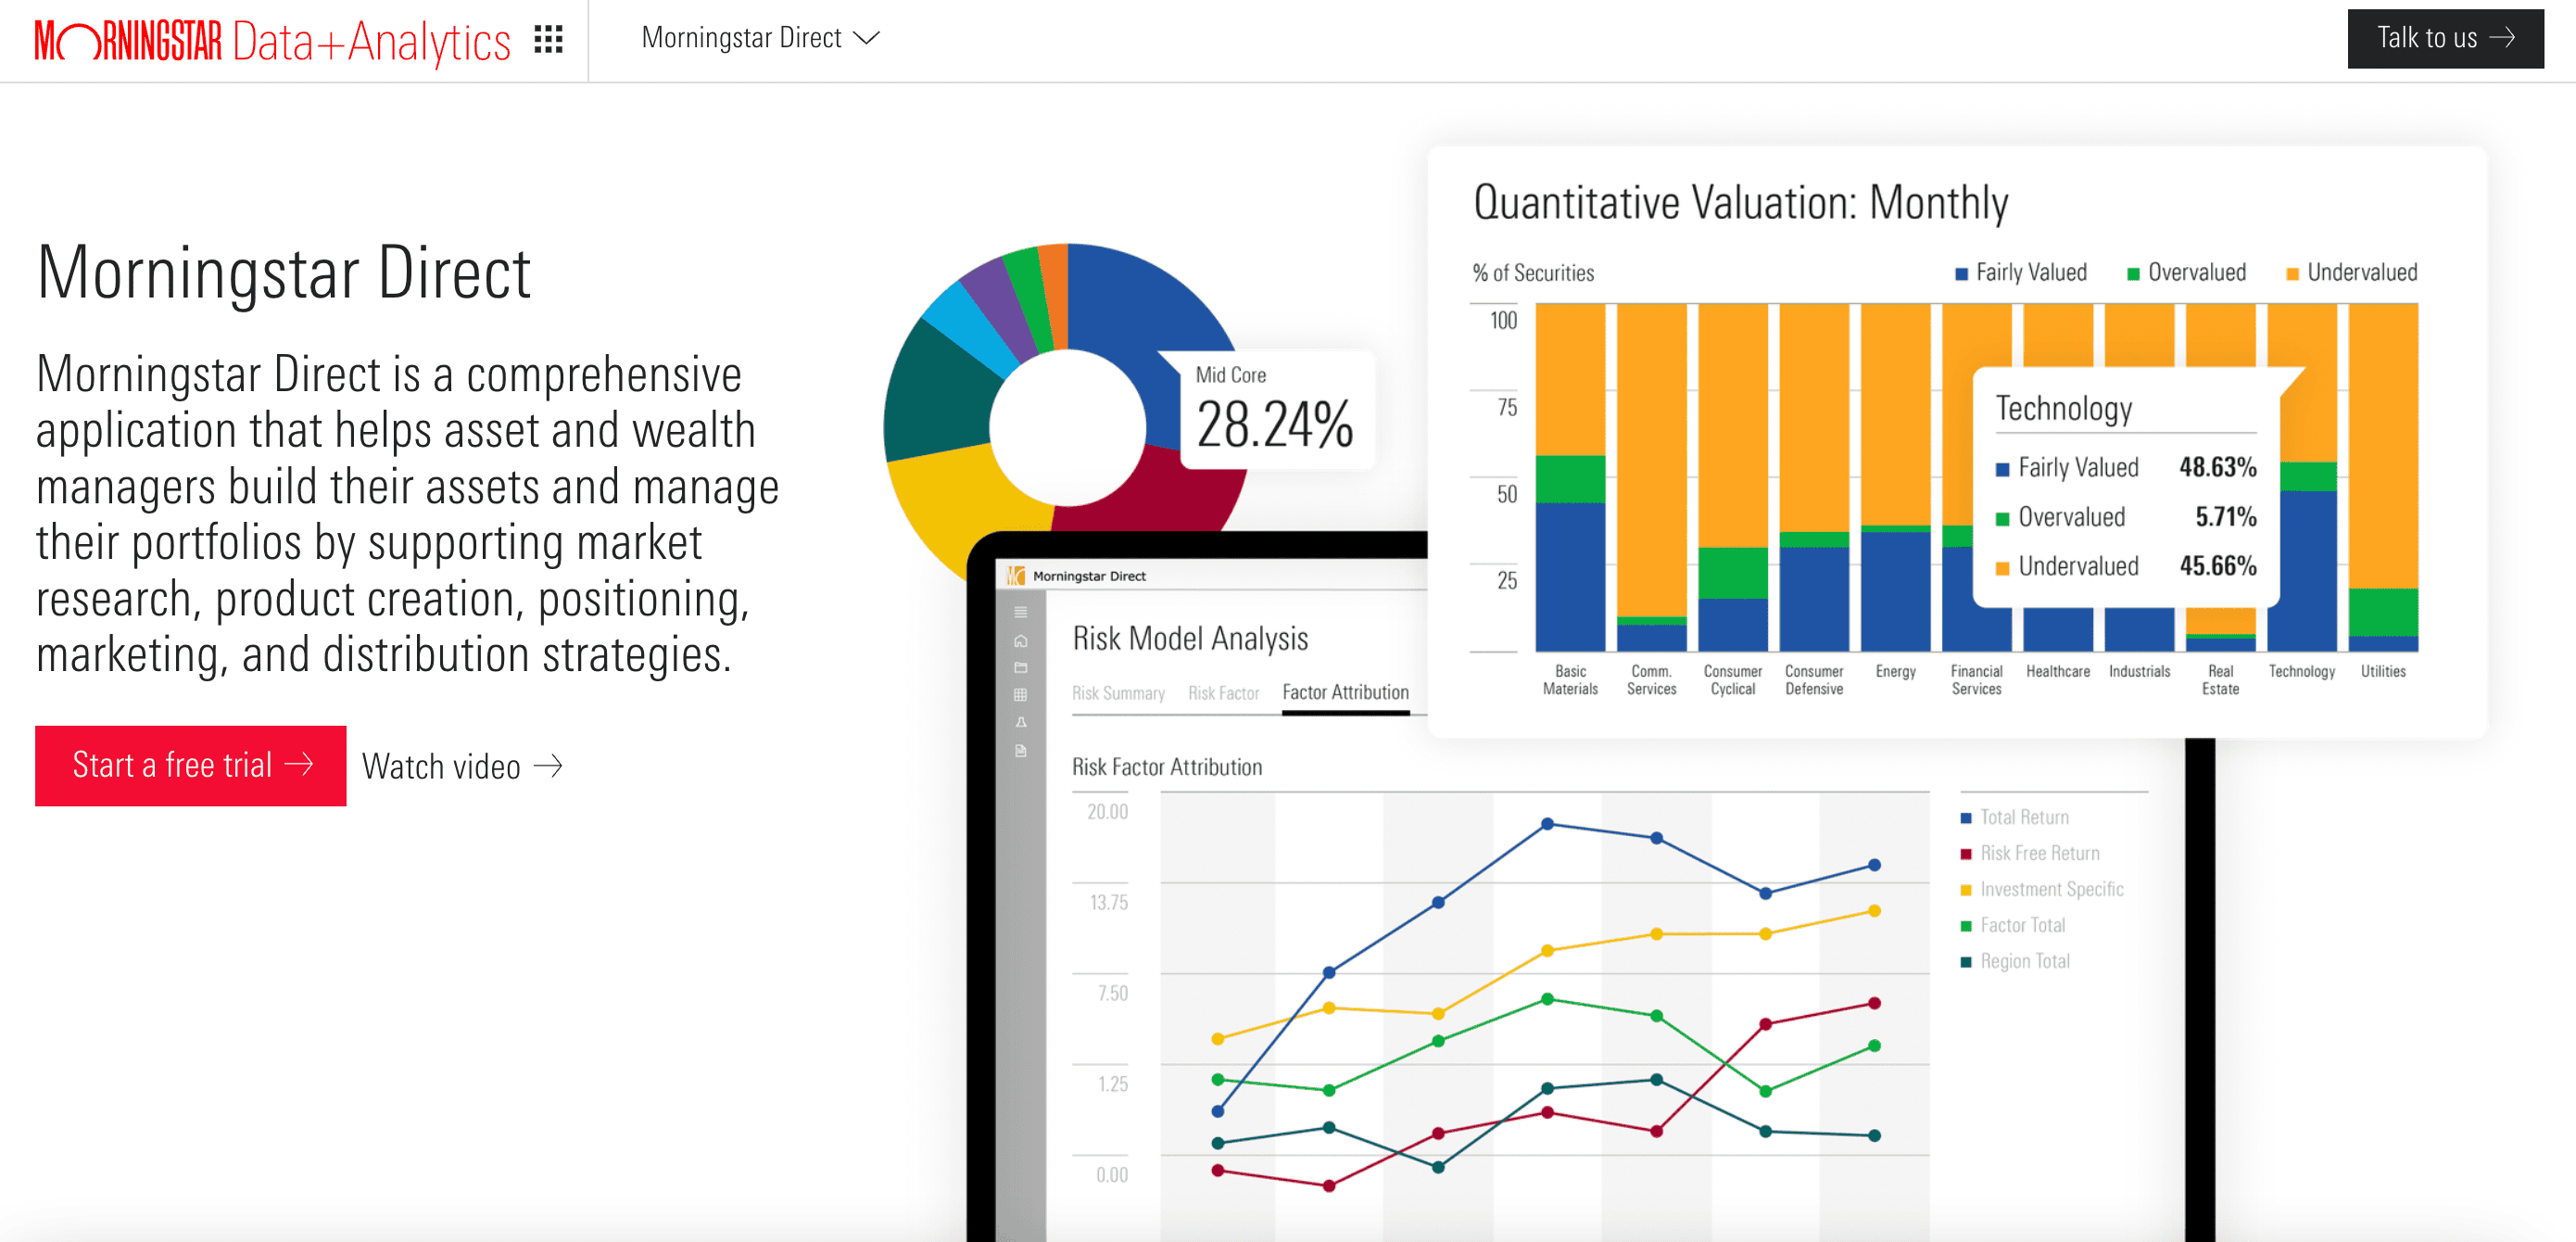Click the Total Return legend entry
Screen dimensions: 2576x1242
pyautogui.click(x=2014, y=817)
